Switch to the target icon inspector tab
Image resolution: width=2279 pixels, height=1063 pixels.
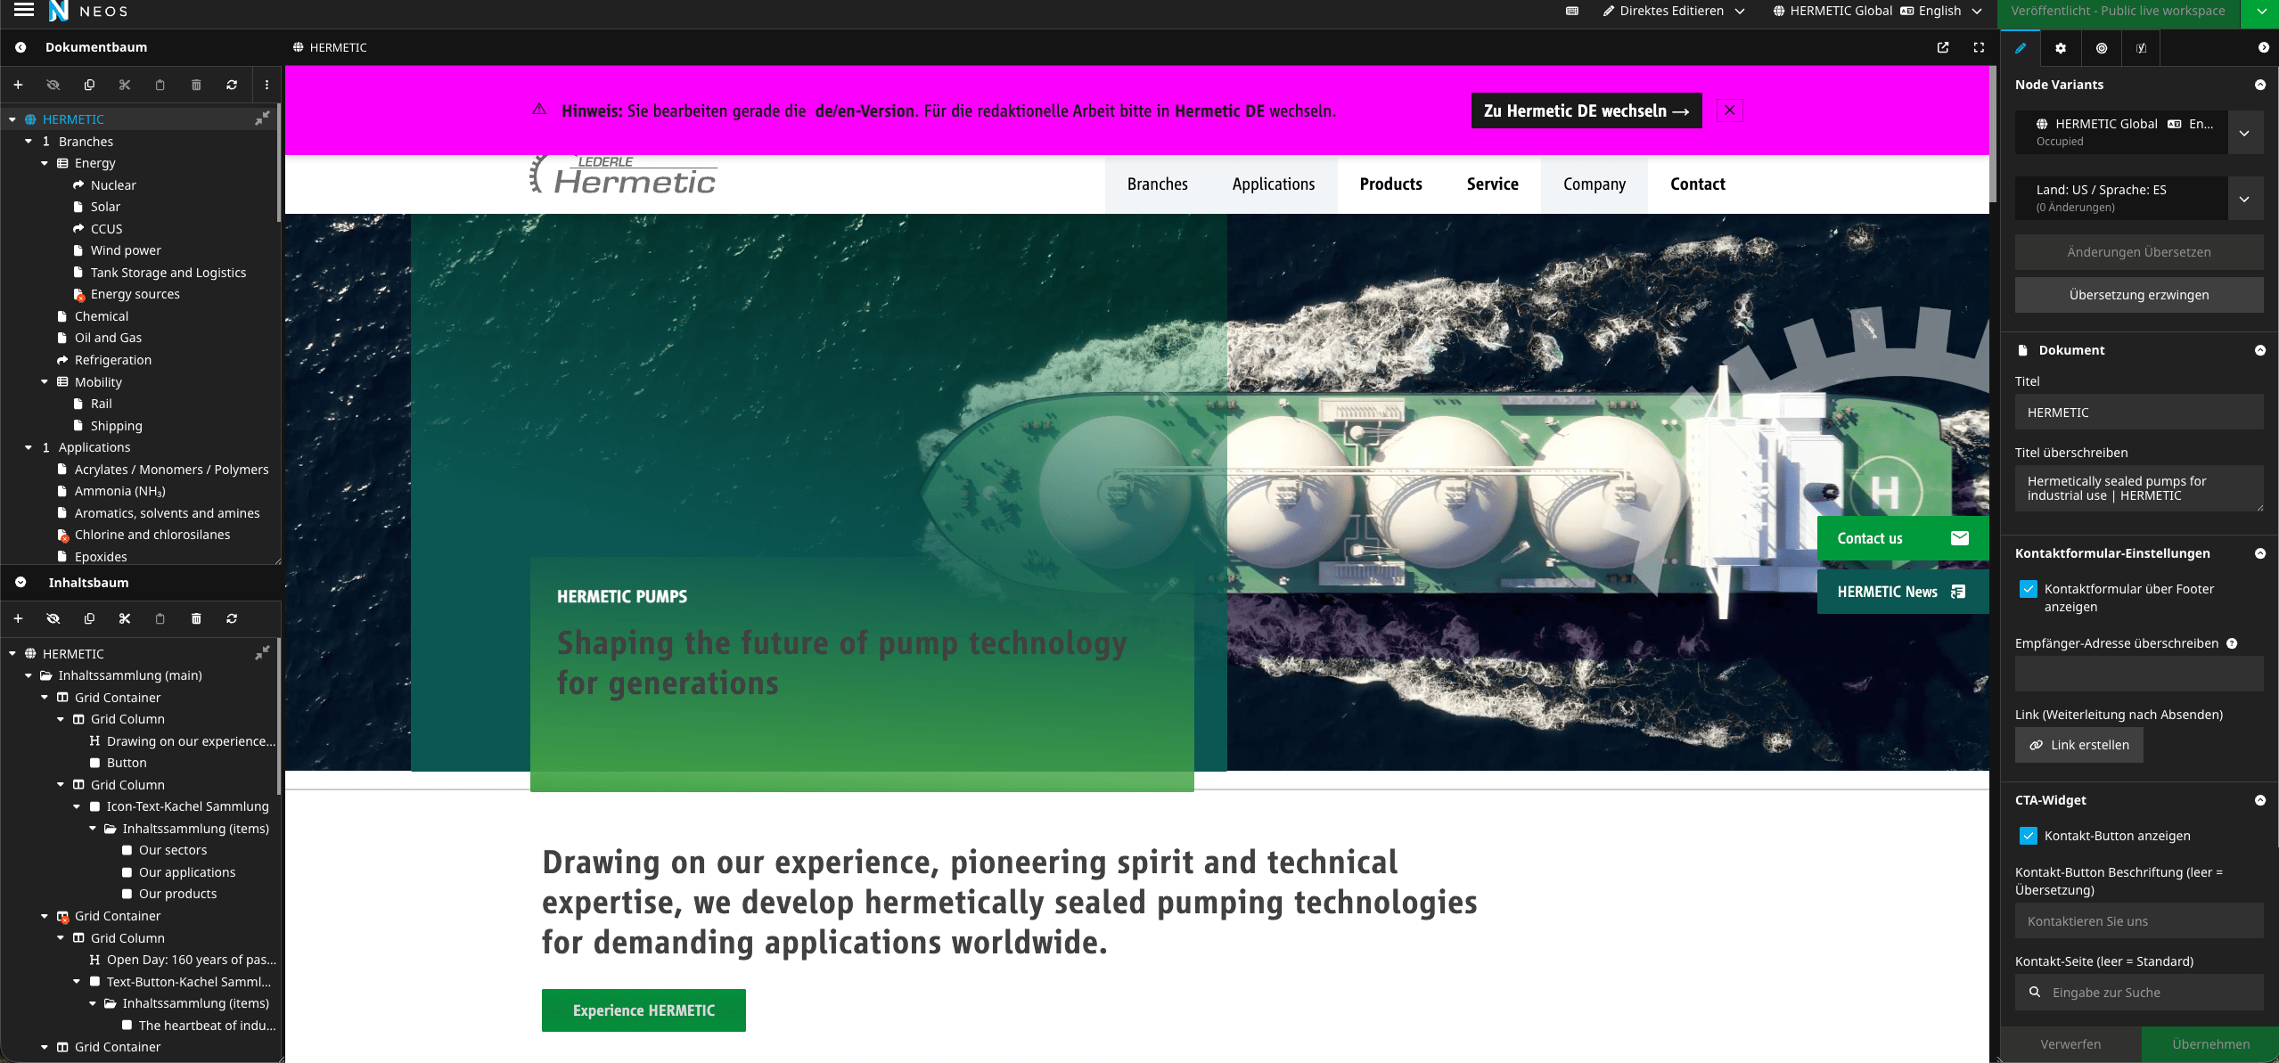click(x=2102, y=48)
